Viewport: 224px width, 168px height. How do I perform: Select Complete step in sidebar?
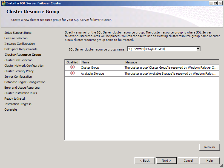[x=11, y=110]
